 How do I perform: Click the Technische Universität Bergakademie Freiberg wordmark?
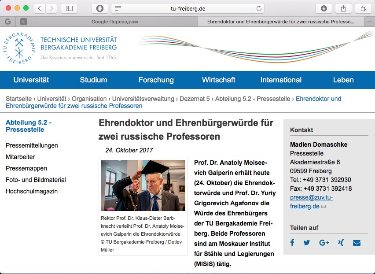[x=79, y=44]
